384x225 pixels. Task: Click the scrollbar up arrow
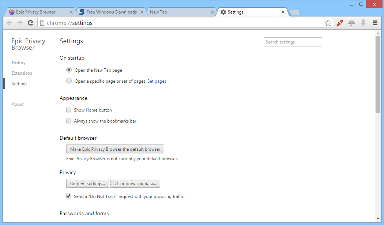tap(378, 33)
